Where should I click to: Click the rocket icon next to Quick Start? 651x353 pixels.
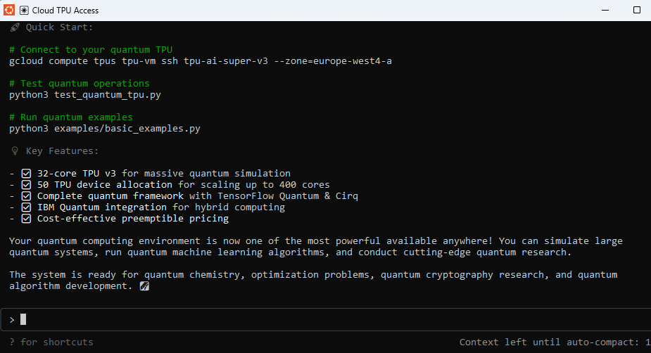[15, 27]
